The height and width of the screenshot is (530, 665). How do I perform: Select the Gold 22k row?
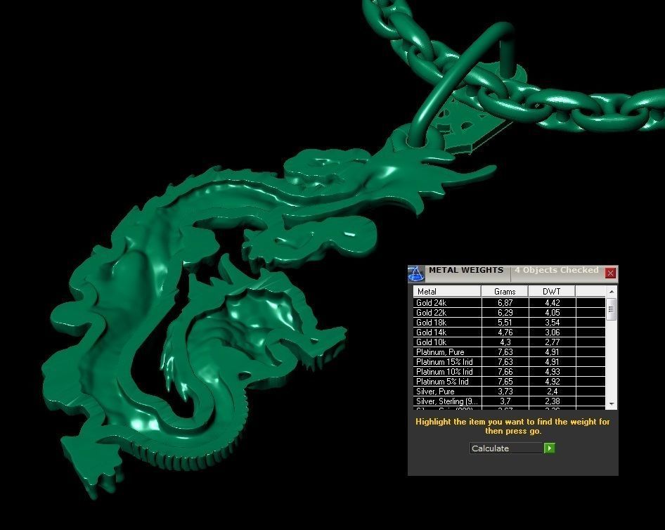pyautogui.click(x=510, y=313)
